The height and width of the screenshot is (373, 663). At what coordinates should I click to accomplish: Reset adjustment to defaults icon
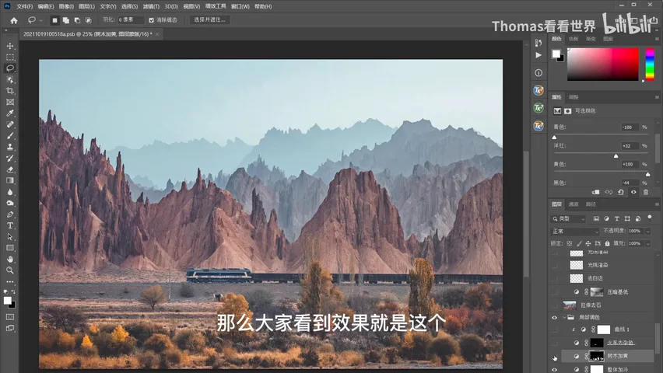point(621,192)
